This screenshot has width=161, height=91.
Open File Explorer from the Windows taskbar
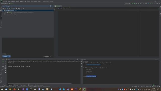coord(10,89)
